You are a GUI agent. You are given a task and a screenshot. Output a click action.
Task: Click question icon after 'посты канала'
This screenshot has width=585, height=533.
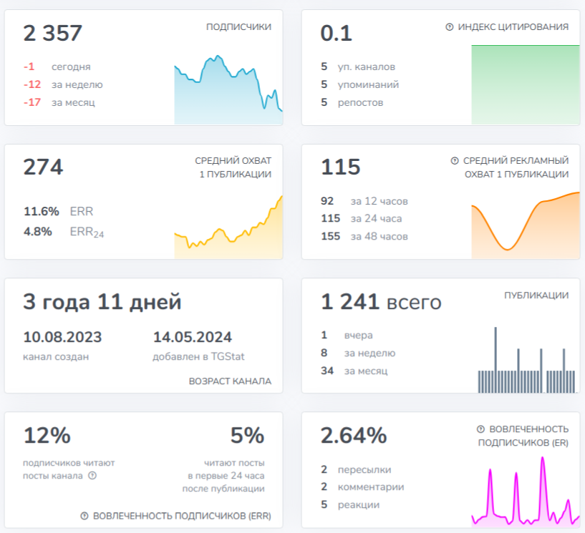click(x=92, y=476)
